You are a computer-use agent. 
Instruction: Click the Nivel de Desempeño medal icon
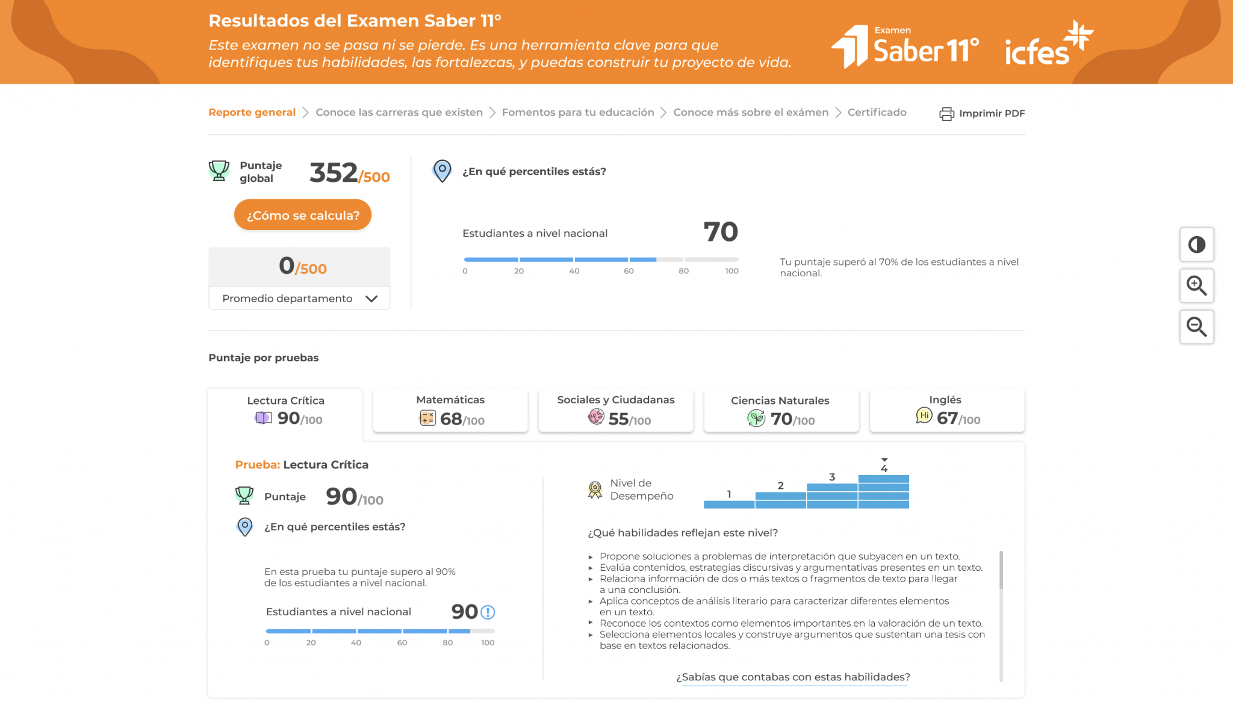tap(595, 489)
